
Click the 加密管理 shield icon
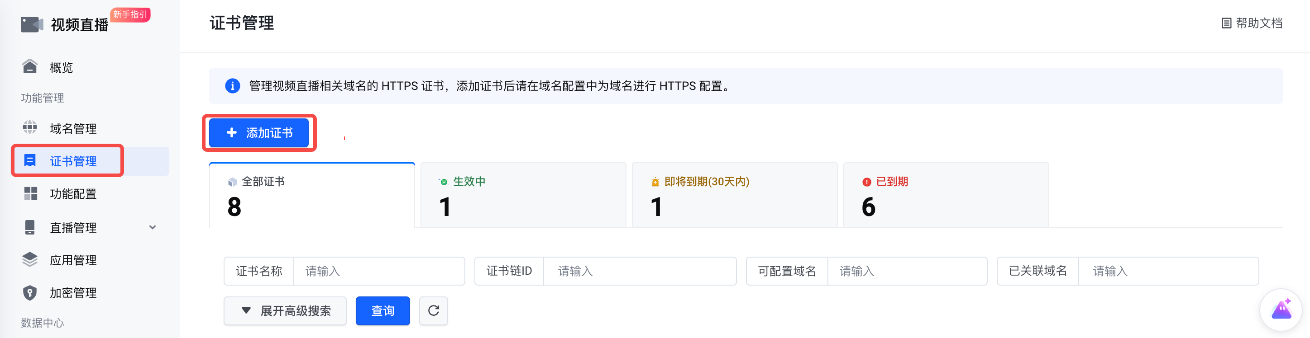(x=30, y=293)
